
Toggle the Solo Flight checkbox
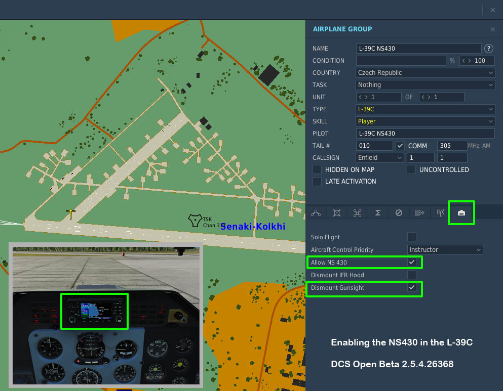(x=412, y=237)
